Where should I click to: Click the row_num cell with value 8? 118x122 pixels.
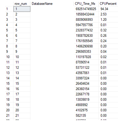tap(22, 46)
